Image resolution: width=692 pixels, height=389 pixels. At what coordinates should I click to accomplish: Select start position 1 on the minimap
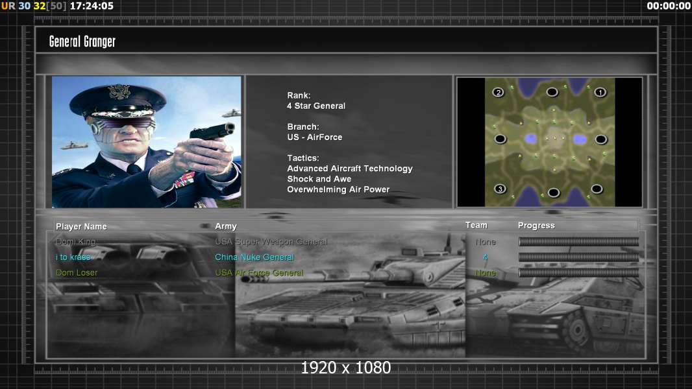click(x=600, y=93)
